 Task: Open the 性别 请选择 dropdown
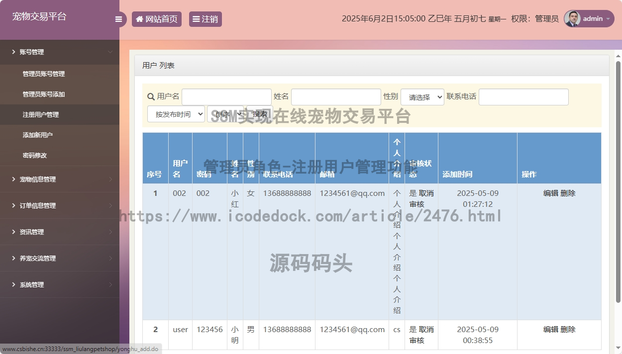(x=422, y=97)
